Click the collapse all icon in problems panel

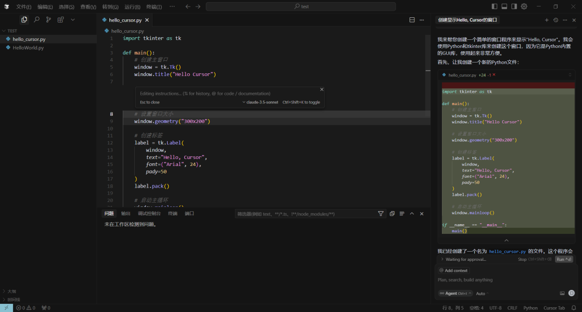[x=392, y=214]
